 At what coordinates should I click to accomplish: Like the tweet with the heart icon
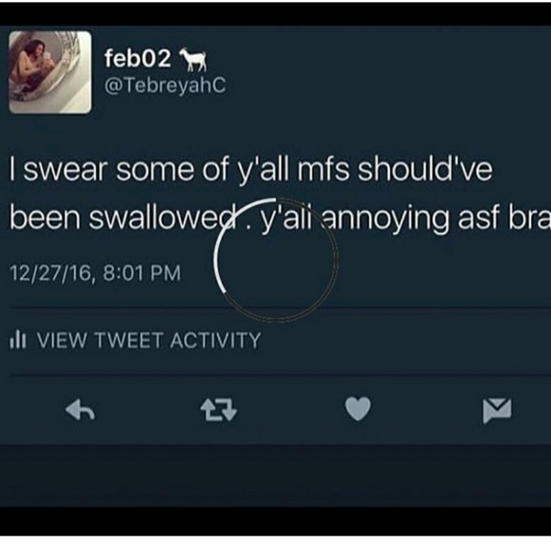[x=358, y=408]
